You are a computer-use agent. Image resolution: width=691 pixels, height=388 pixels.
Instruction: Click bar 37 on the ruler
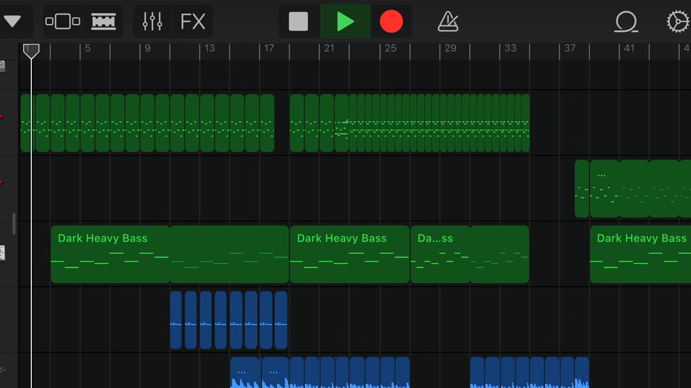(570, 48)
